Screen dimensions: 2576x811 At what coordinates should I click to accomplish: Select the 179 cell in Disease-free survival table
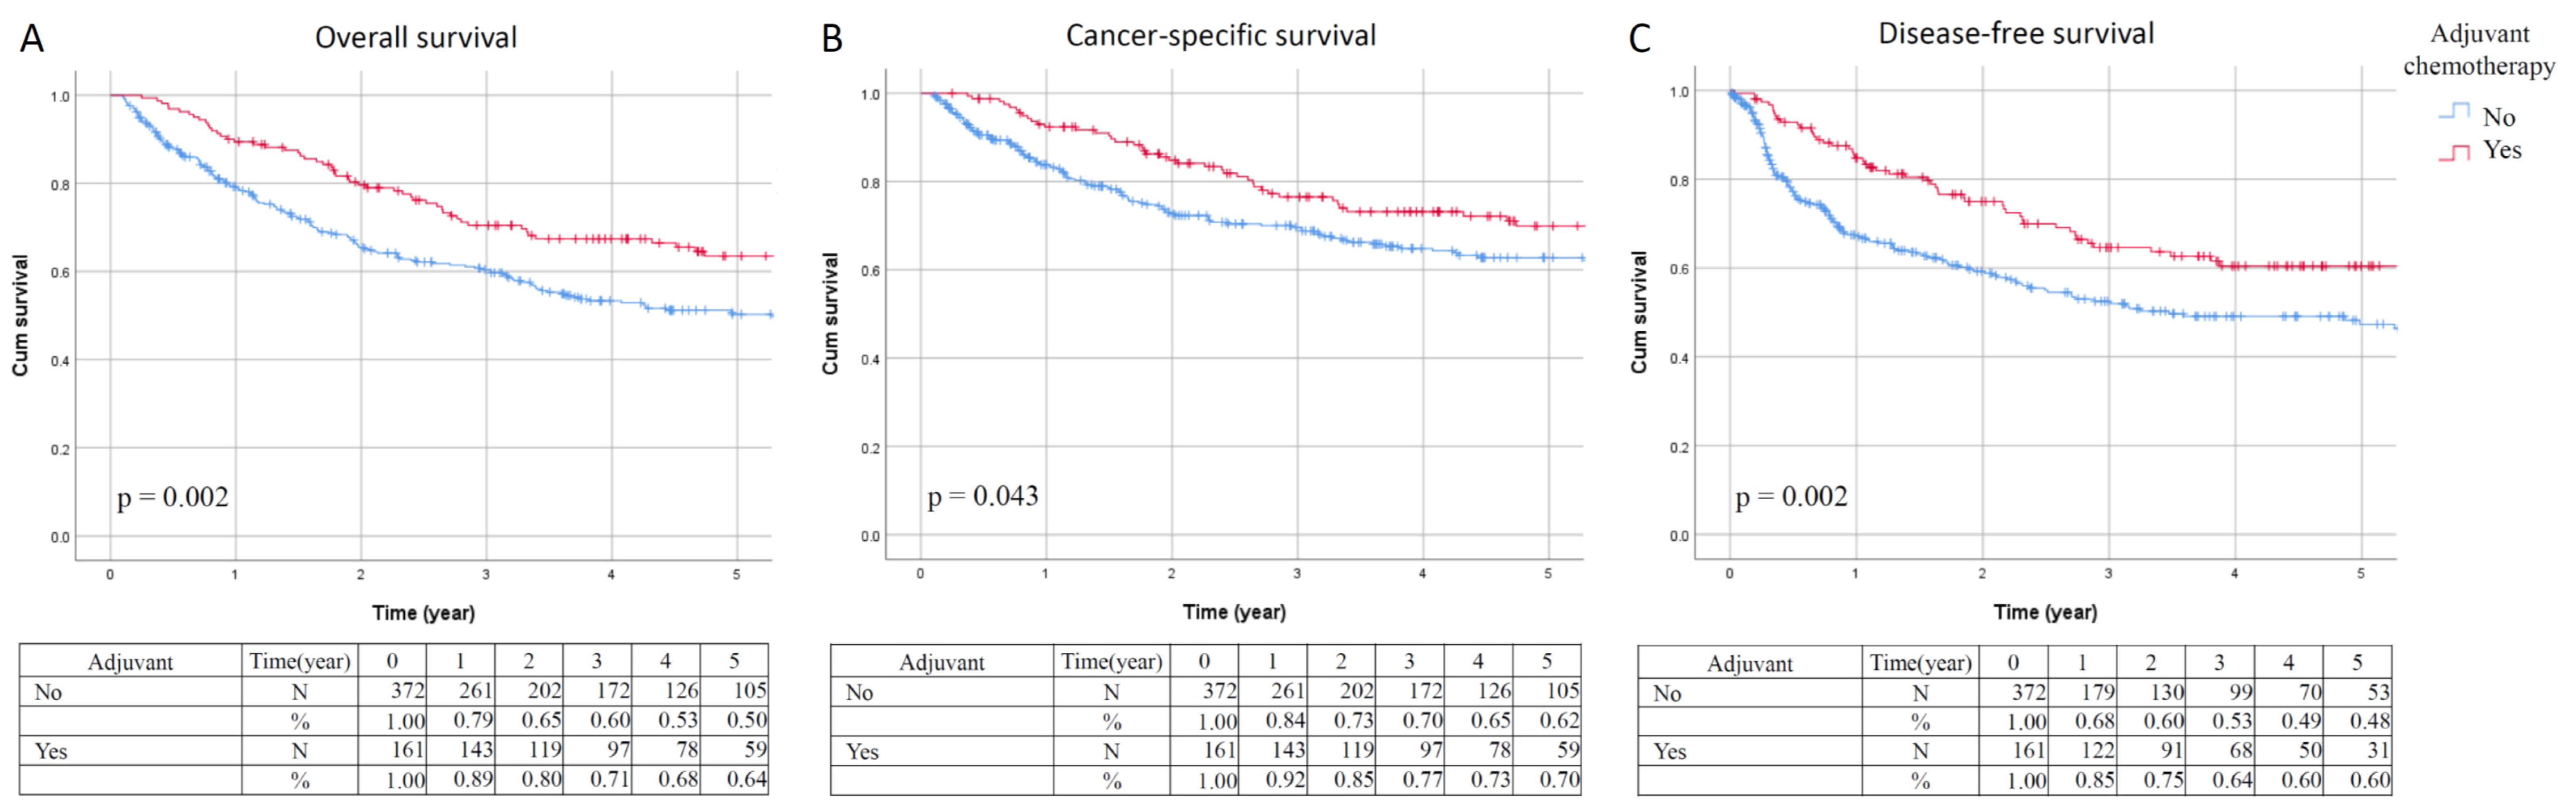click(x=2096, y=692)
